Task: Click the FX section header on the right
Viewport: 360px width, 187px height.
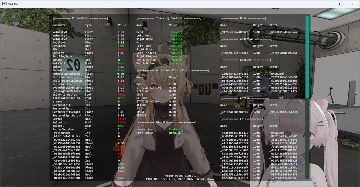Action: (x=242, y=119)
